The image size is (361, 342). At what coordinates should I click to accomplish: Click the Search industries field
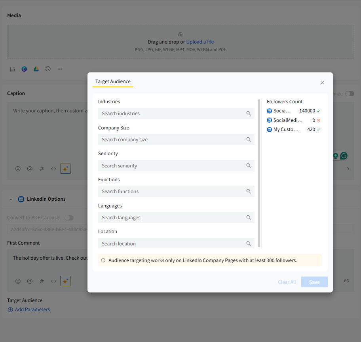pos(176,113)
